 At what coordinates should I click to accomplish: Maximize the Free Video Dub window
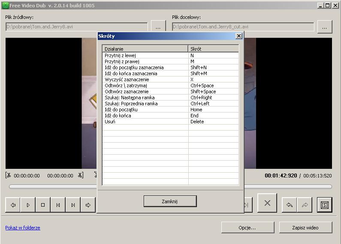point(328,6)
